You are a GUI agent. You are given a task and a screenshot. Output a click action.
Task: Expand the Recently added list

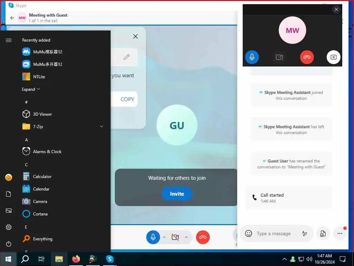coord(31,89)
